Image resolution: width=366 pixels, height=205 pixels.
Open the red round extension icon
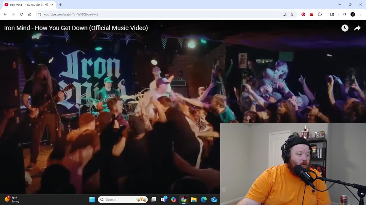click(303, 14)
